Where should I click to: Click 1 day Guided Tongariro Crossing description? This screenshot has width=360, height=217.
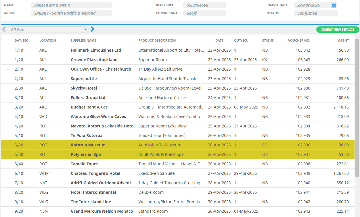(169, 183)
